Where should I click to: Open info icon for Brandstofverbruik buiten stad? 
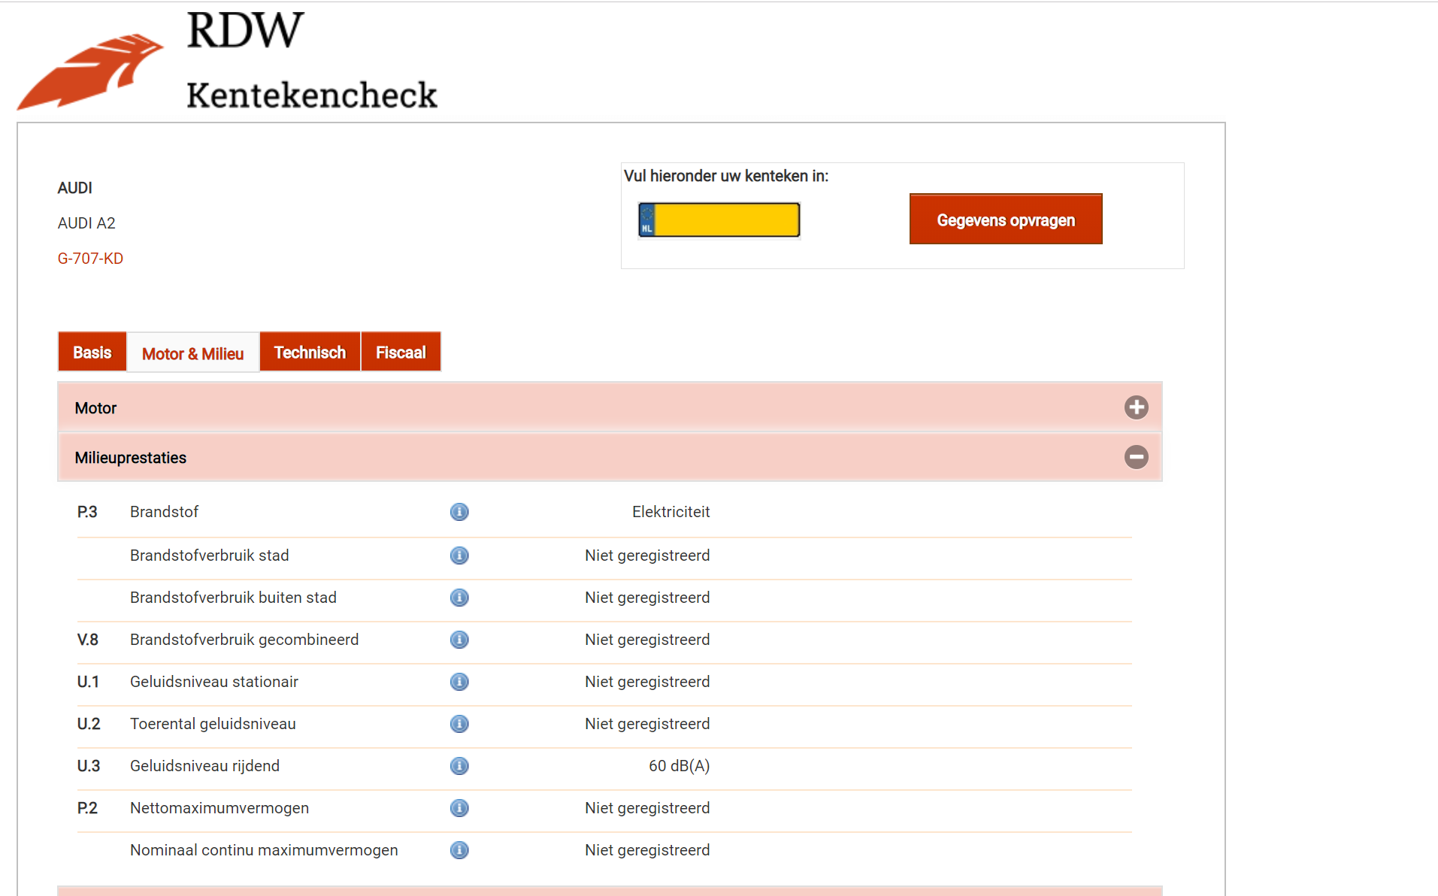point(459,598)
